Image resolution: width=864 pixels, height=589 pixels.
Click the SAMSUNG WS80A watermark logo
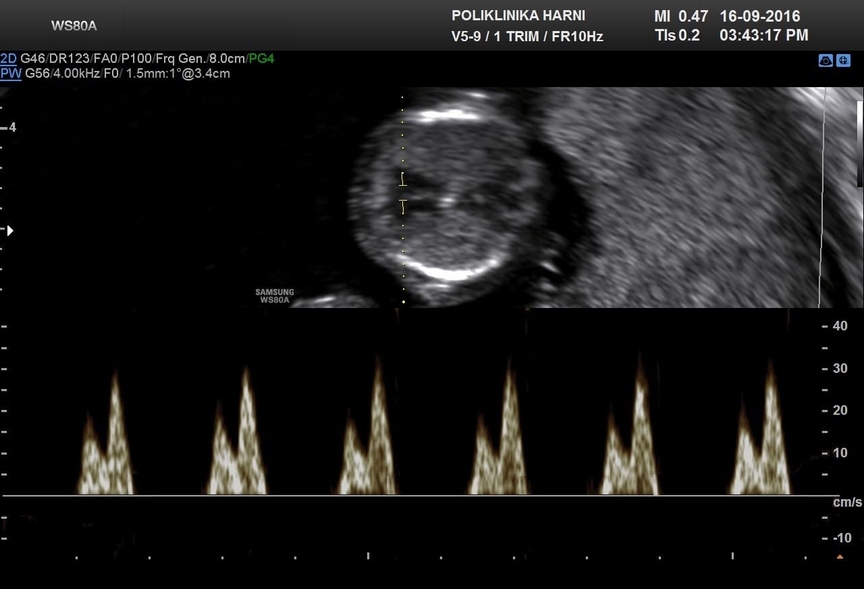[x=274, y=297]
